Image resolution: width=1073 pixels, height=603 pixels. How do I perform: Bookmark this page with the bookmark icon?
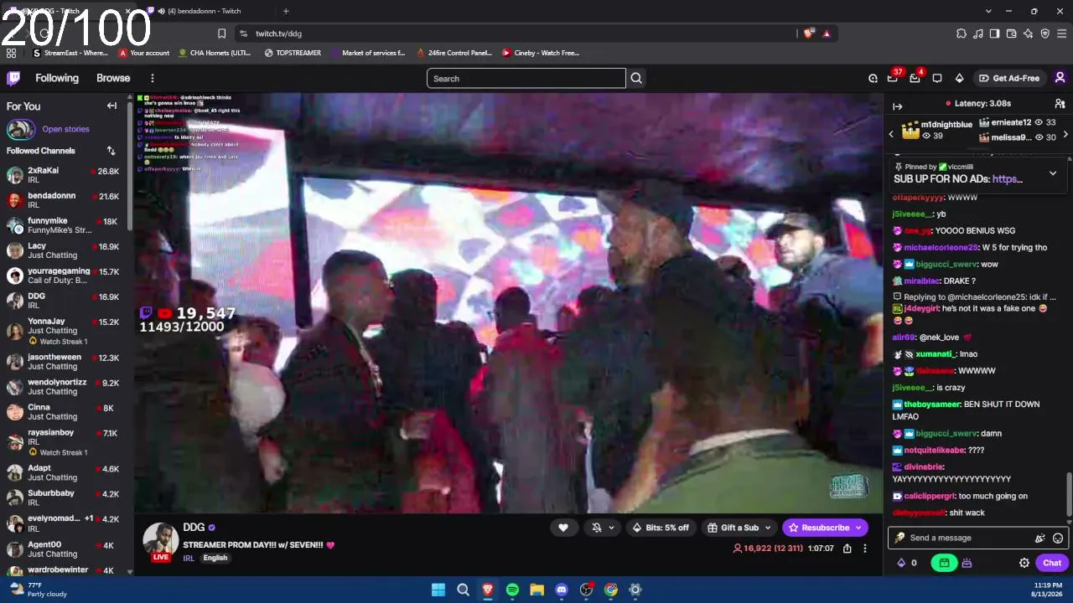pyautogui.click(x=221, y=33)
